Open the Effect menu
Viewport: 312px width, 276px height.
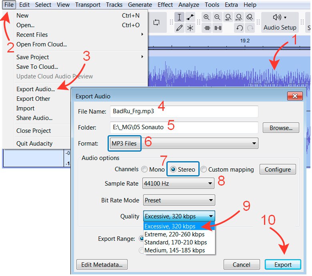165,4
